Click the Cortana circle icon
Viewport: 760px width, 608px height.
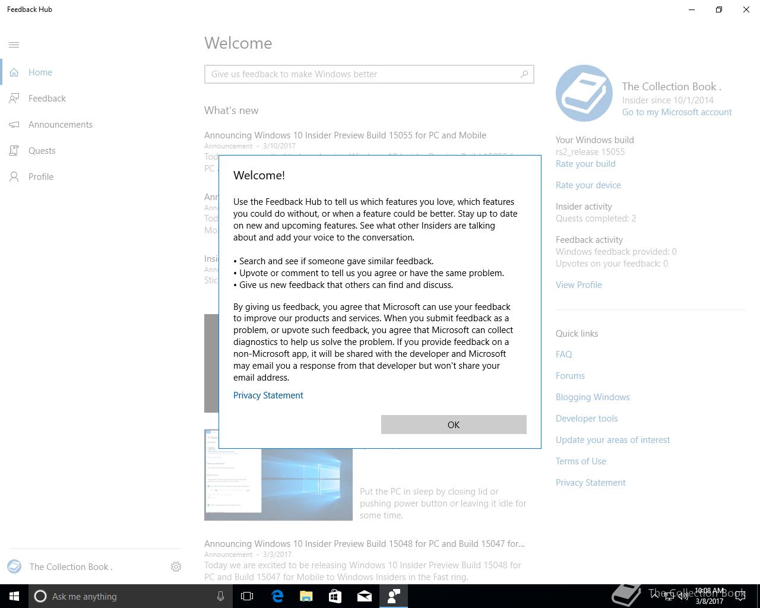coord(40,596)
